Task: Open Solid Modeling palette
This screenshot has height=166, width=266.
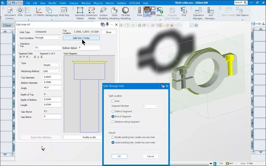Action: tap(114, 13)
